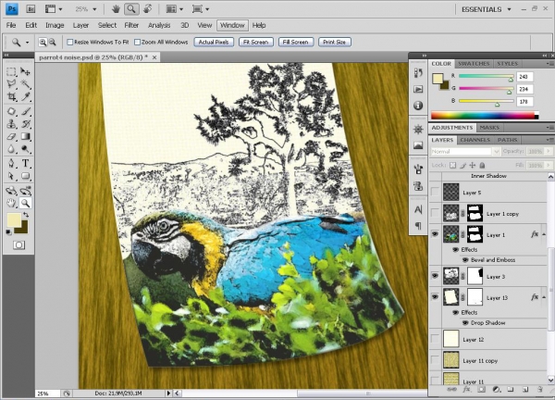Select the Rectangular Marquee tool
Screen dimensions: 555x400
coord(11,72)
